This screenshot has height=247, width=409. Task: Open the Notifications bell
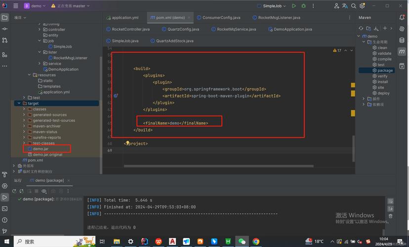pos(402,17)
